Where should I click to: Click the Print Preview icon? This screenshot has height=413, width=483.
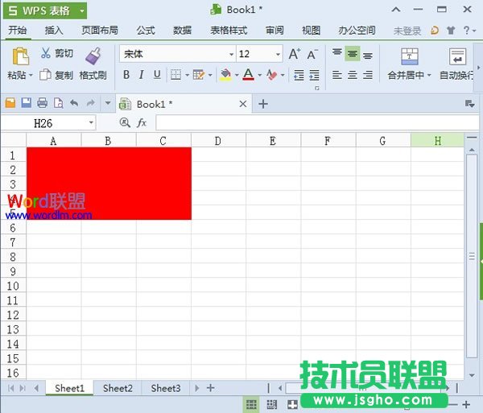tap(58, 103)
